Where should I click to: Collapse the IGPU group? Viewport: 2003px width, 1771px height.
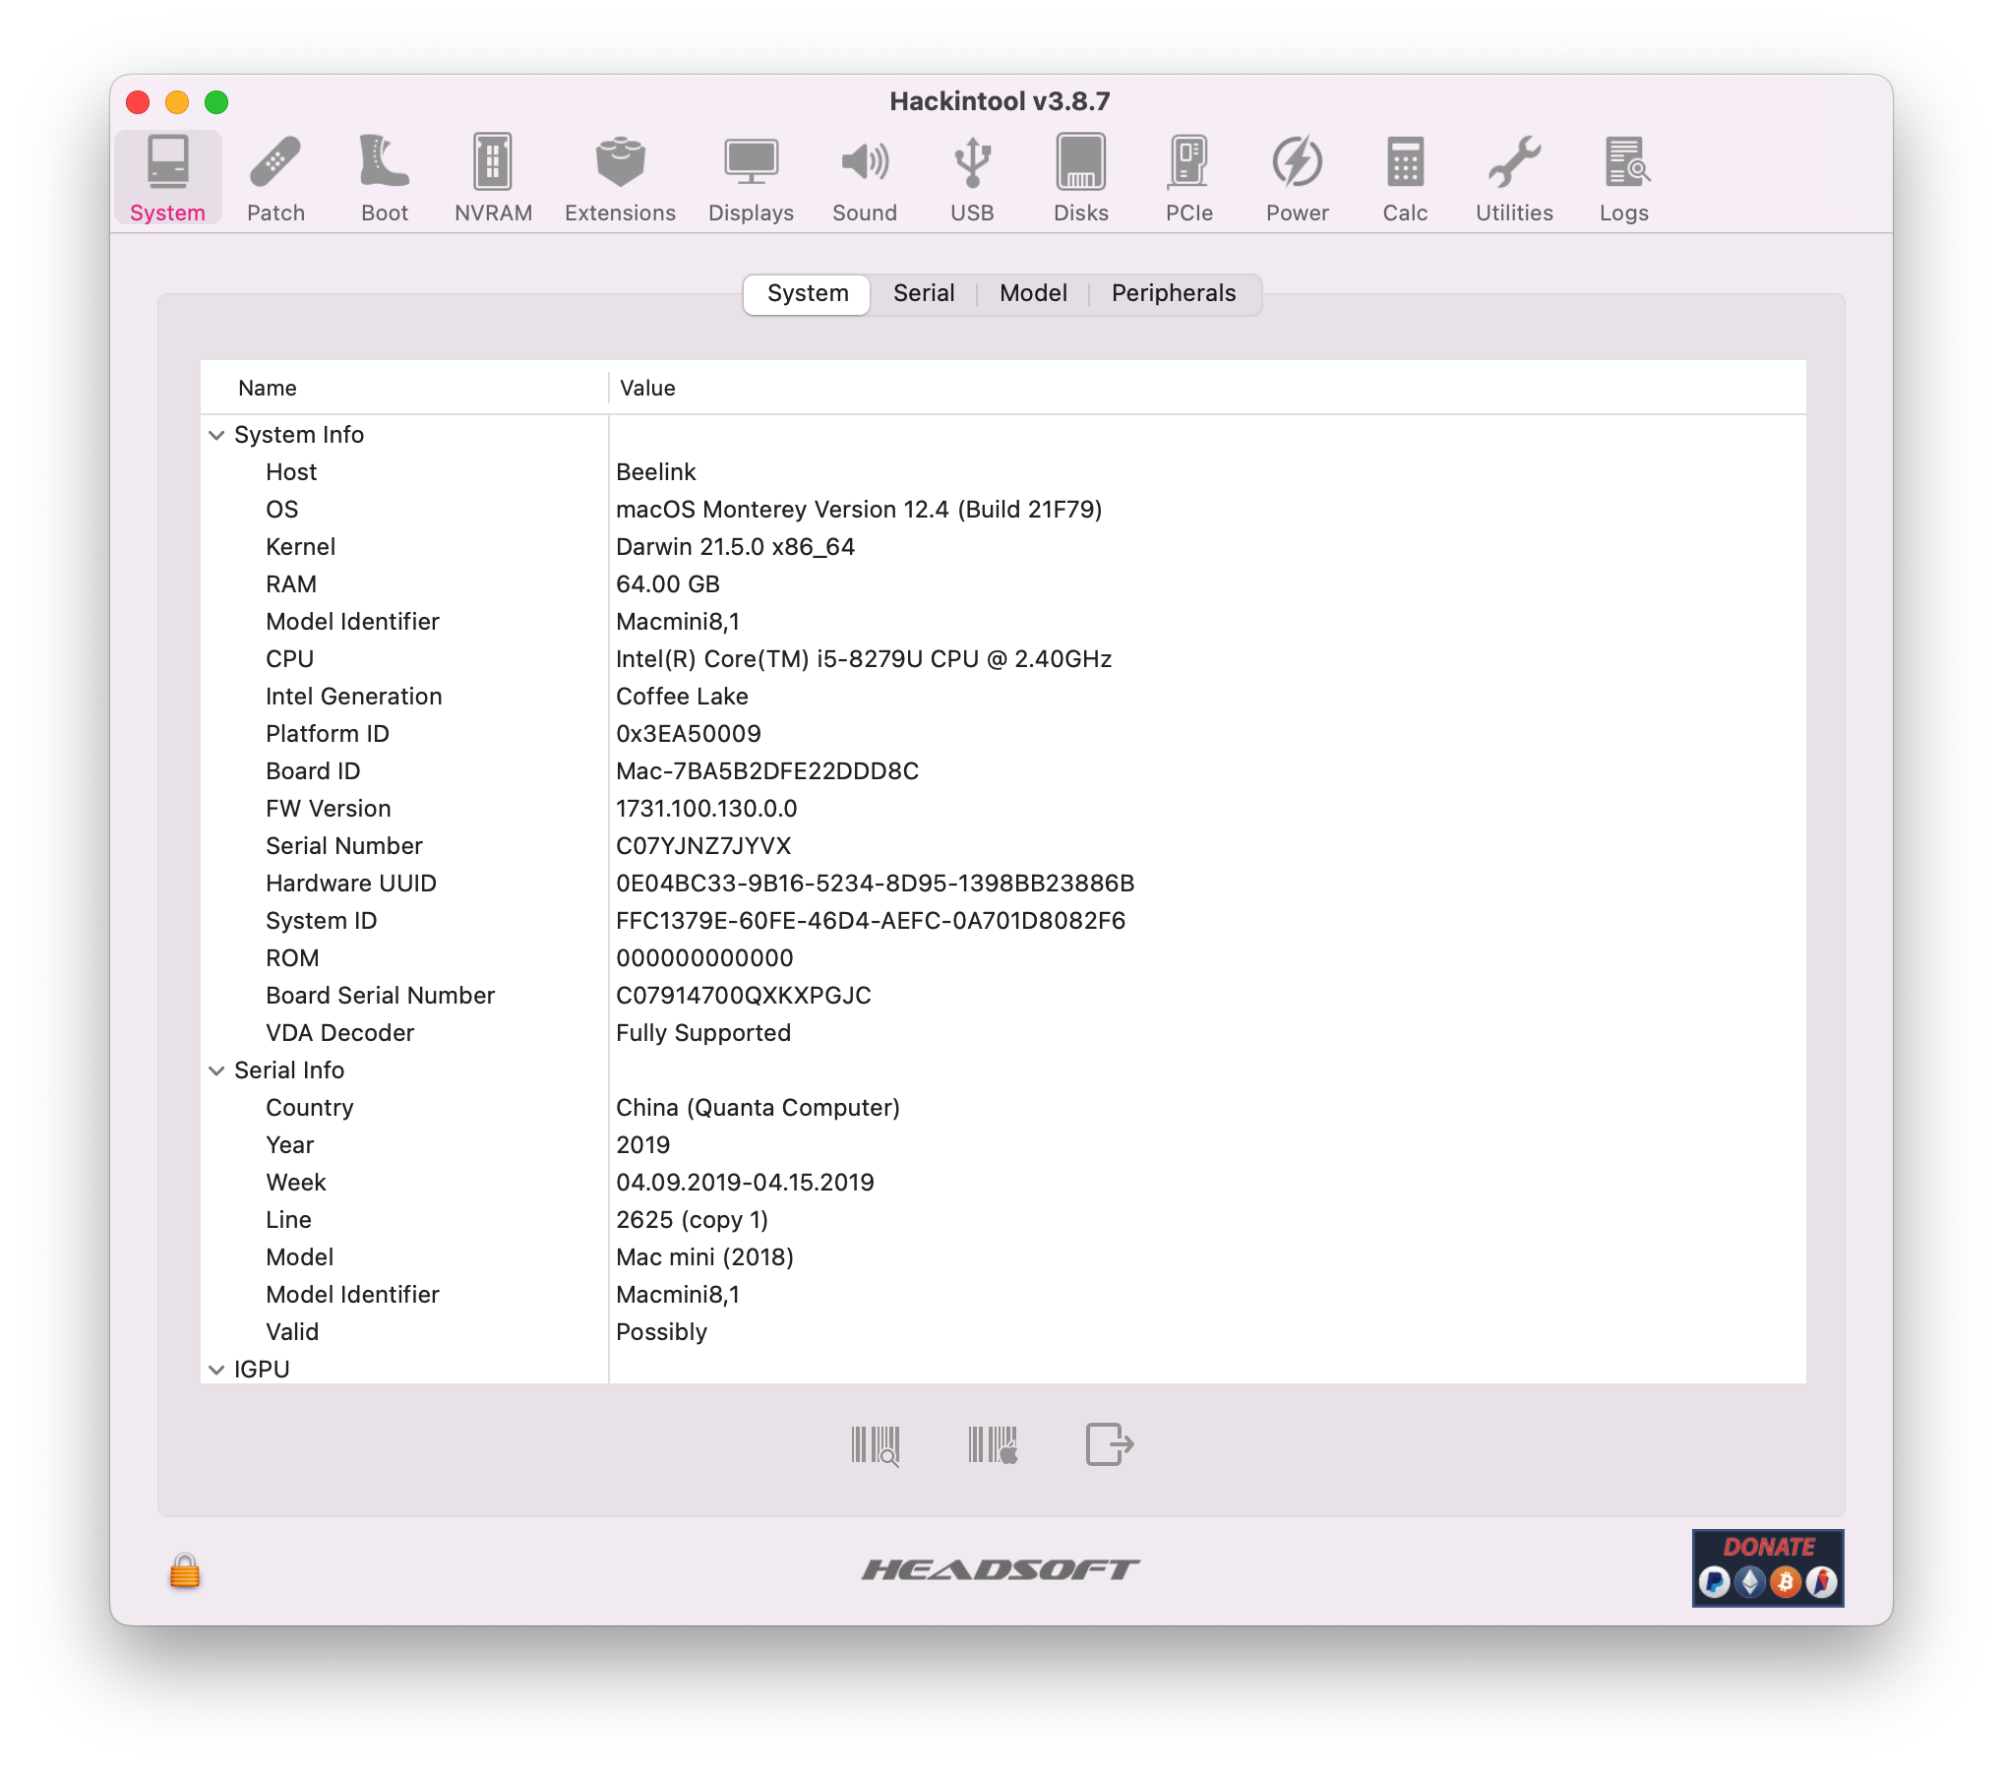click(x=216, y=1370)
